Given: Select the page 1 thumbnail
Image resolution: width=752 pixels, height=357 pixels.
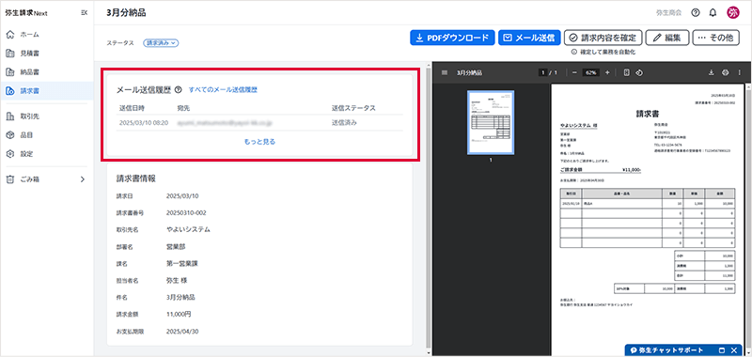Looking at the screenshot, I should [491, 123].
